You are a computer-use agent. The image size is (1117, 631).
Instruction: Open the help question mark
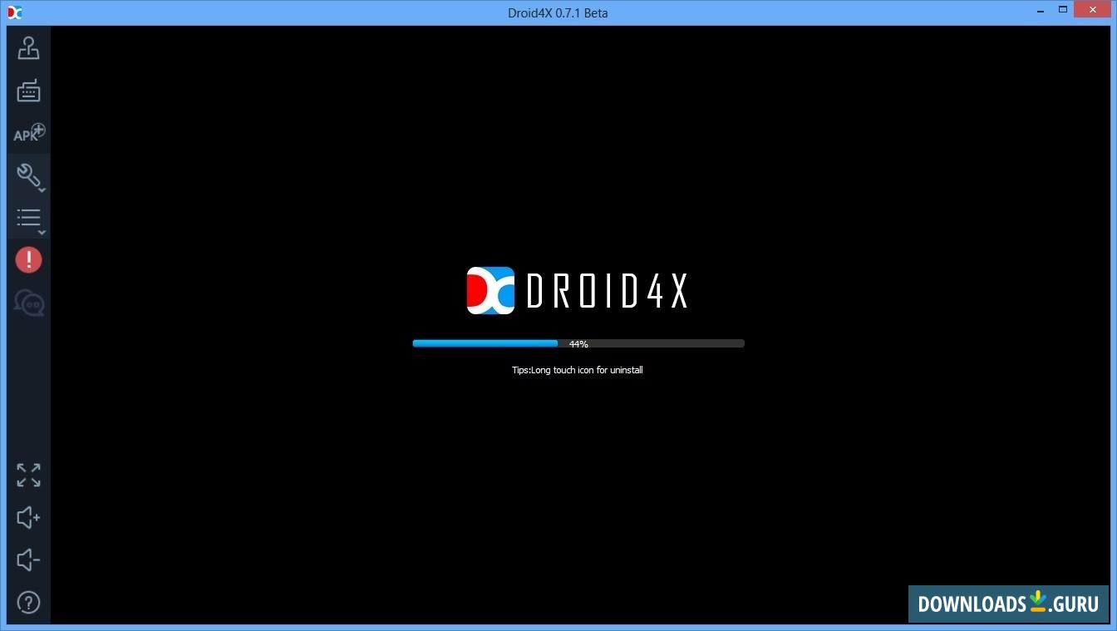coord(28,602)
